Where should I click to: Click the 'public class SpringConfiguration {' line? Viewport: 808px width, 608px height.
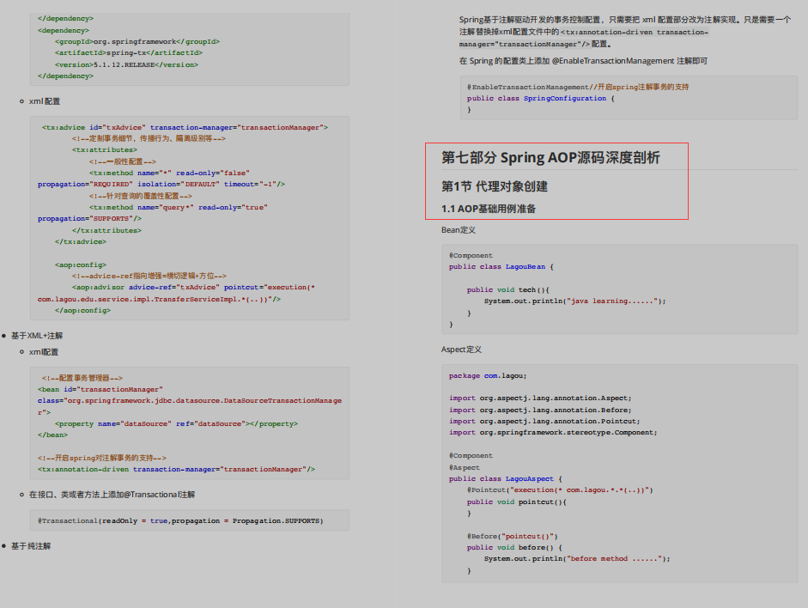coord(541,98)
